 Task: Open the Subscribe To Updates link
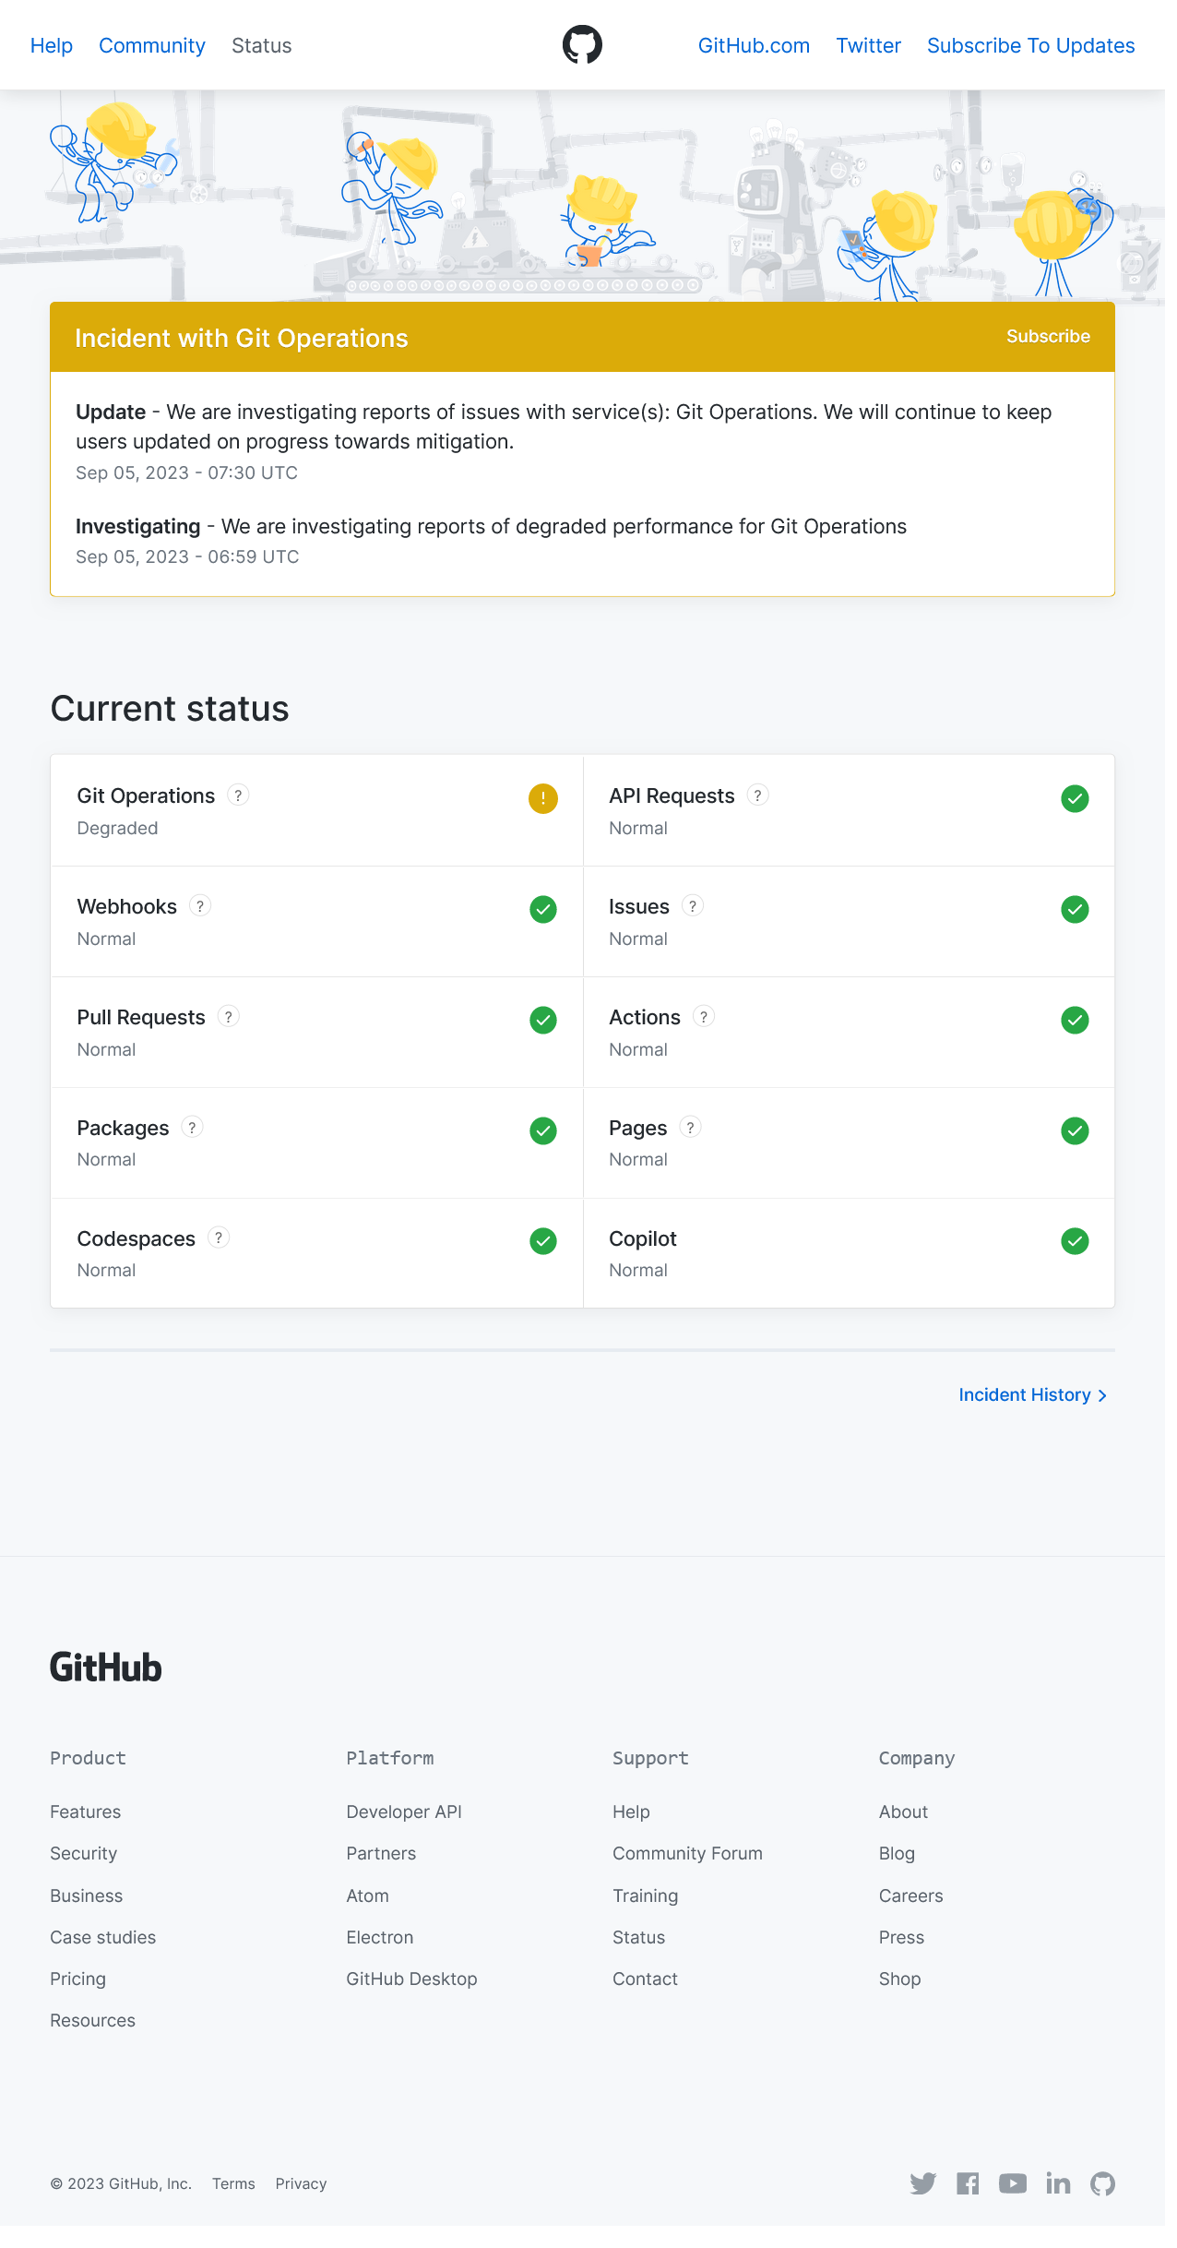(1030, 44)
